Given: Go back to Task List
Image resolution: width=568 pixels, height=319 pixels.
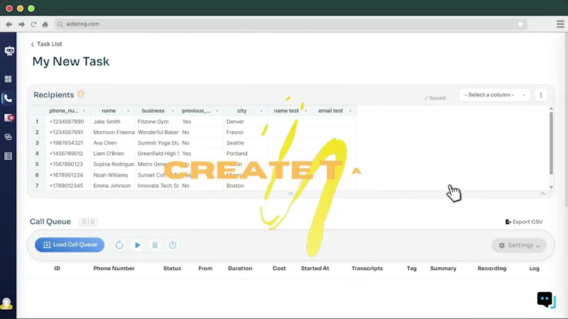Looking at the screenshot, I should point(46,44).
